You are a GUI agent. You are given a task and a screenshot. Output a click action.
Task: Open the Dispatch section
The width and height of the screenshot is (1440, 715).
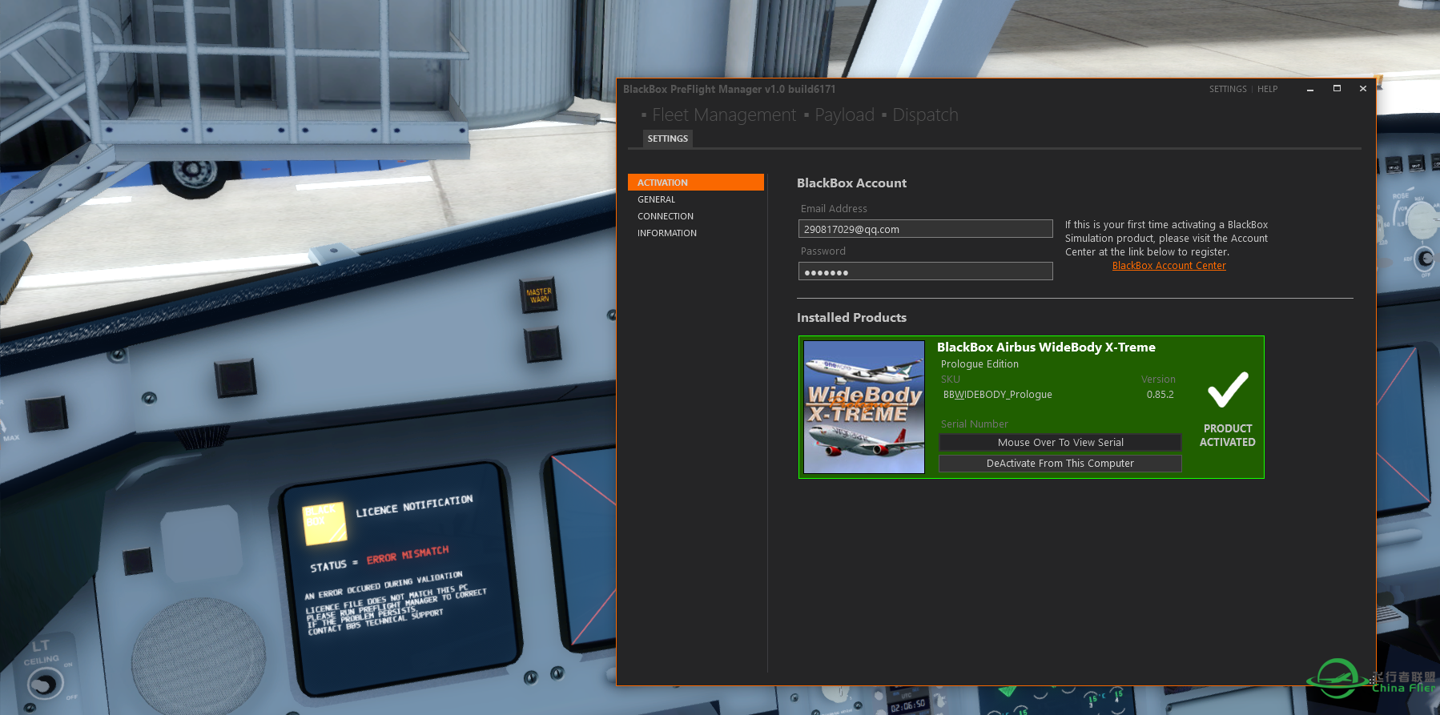925,115
